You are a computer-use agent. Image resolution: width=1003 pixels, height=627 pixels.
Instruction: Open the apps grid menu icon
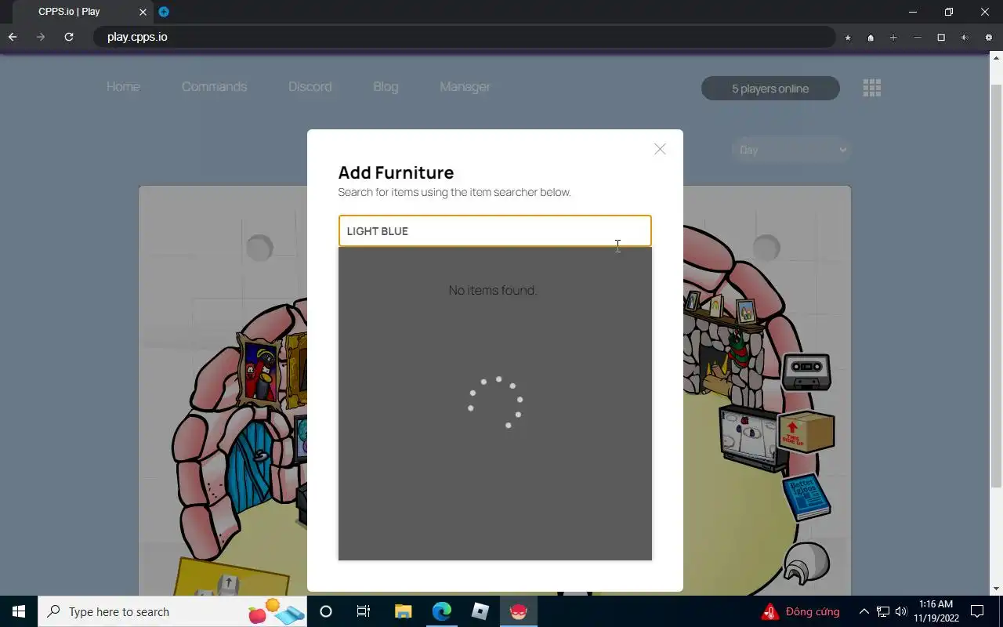tap(871, 88)
